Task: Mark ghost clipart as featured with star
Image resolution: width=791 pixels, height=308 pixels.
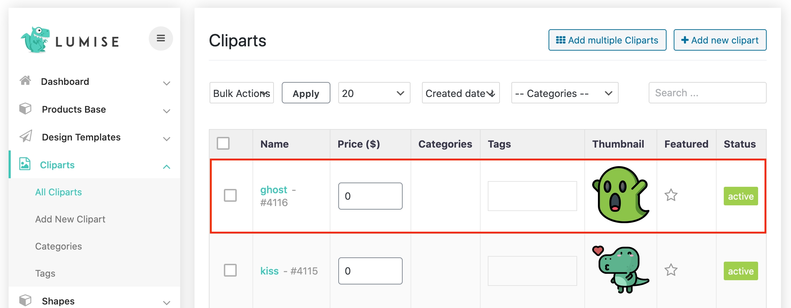Action: click(x=671, y=195)
